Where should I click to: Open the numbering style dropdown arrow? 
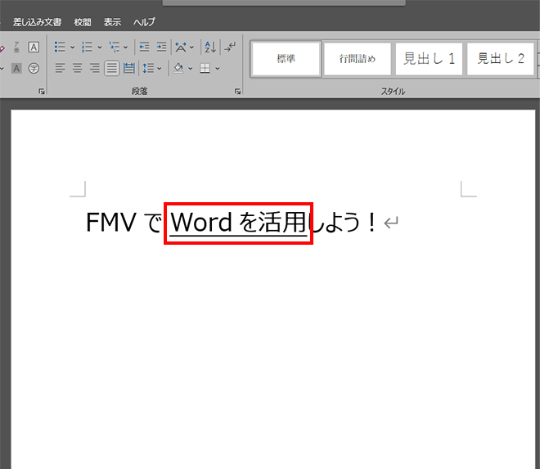point(100,47)
